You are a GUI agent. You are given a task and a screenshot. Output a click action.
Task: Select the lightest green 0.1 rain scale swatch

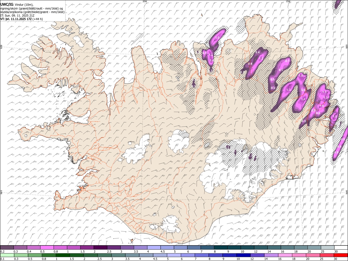click(x=7, y=255)
